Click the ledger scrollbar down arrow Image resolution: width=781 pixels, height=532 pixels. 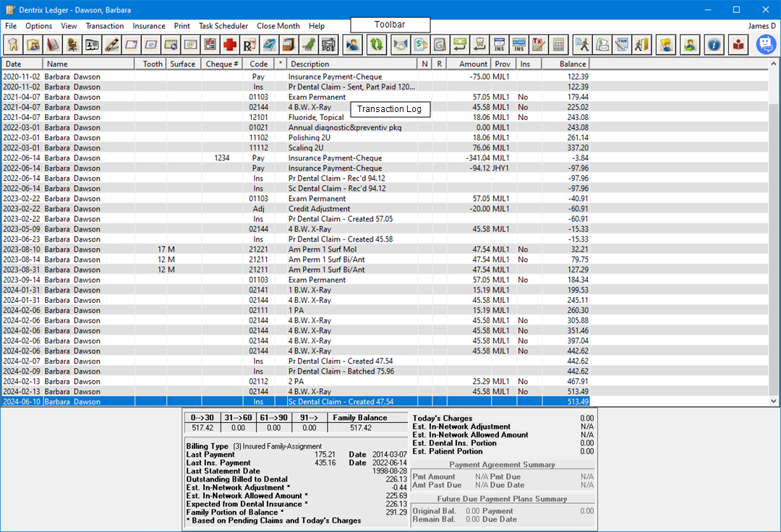click(x=774, y=401)
